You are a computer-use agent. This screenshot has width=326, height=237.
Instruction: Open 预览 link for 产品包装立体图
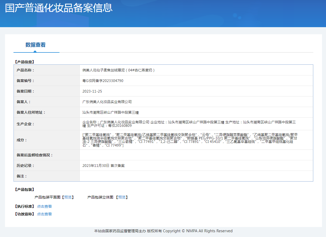(122, 197)
